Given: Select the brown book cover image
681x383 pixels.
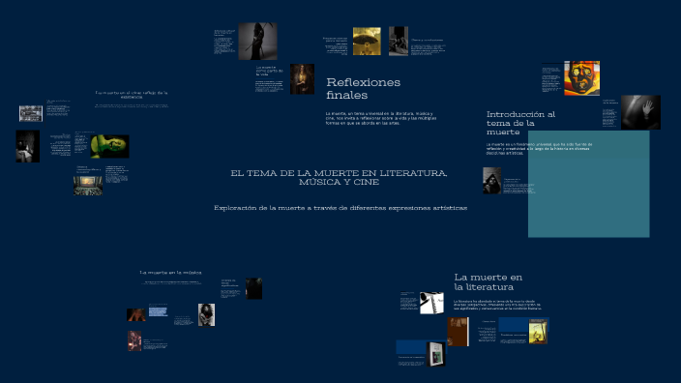Looking at the screenshot, I should click(x=459, y=332).
